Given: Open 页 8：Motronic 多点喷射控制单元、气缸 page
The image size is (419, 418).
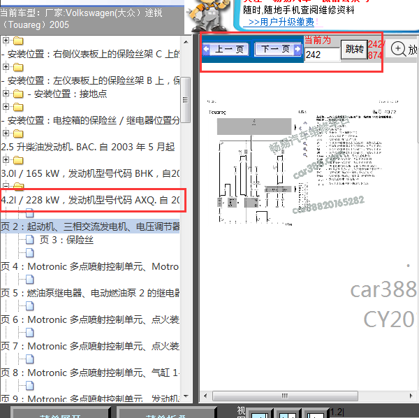Looking at the screenshot, I should click(90, 373).
